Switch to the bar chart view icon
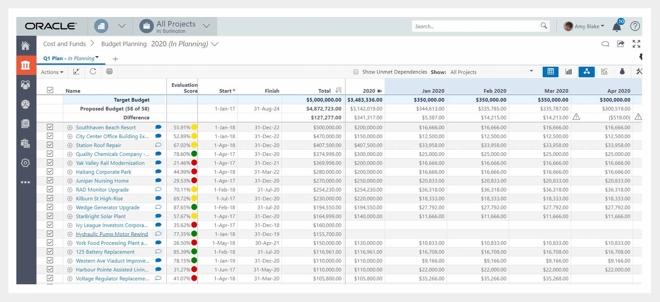Image resolution: width=660 pixels, height=302 pixels. click(569, 72)
